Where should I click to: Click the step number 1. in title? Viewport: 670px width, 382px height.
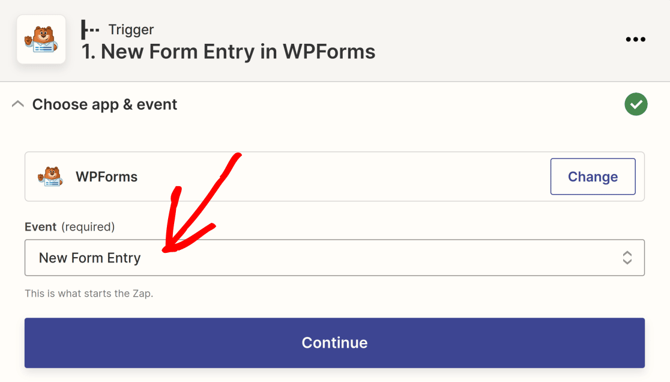tap(88, 52)
